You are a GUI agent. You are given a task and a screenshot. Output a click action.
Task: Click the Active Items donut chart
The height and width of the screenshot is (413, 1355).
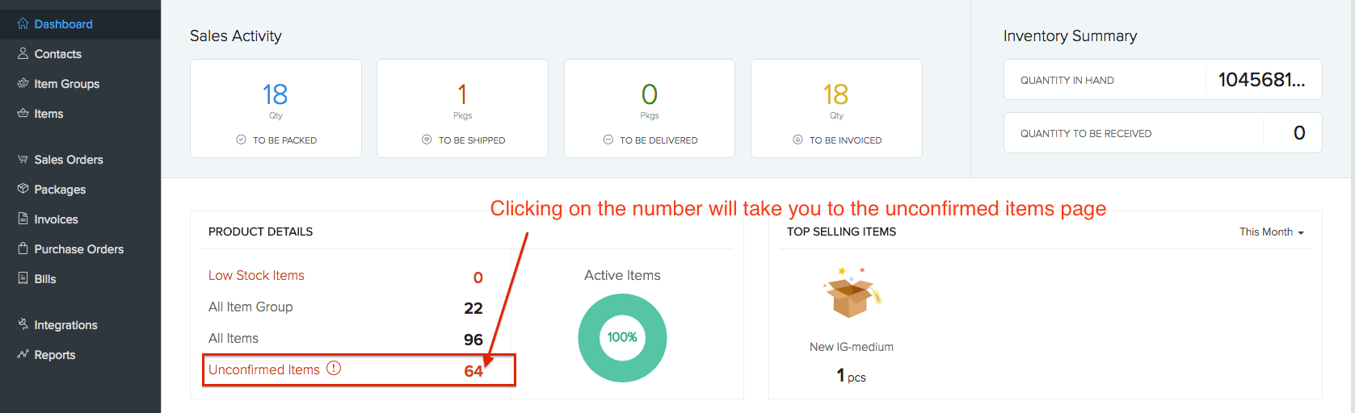coord(622,338)
